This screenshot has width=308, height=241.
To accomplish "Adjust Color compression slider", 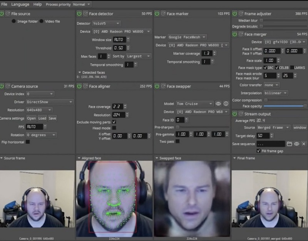I will click(x=285, y=100).
